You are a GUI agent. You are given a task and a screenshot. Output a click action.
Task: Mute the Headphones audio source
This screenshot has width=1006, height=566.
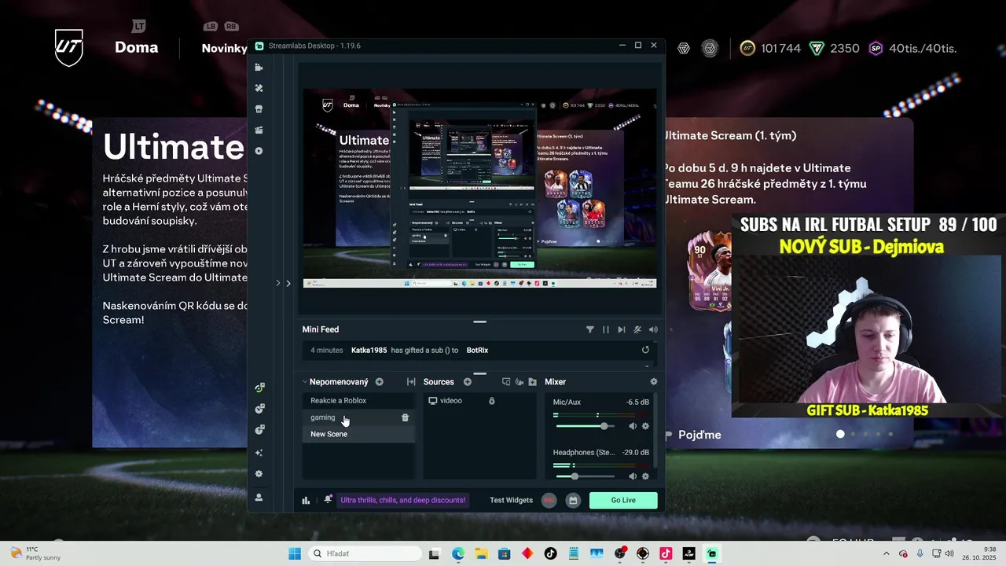click(633, 476)
